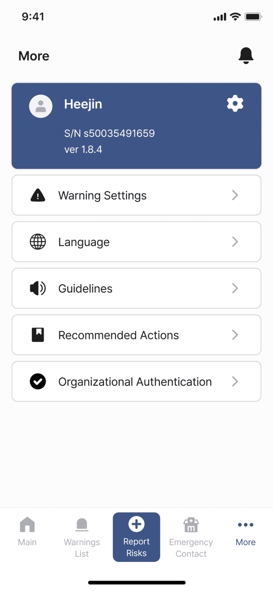Open the Organizational Authentication chevron arrow
This screenshot has height=591, width=273.
(235, 381)
